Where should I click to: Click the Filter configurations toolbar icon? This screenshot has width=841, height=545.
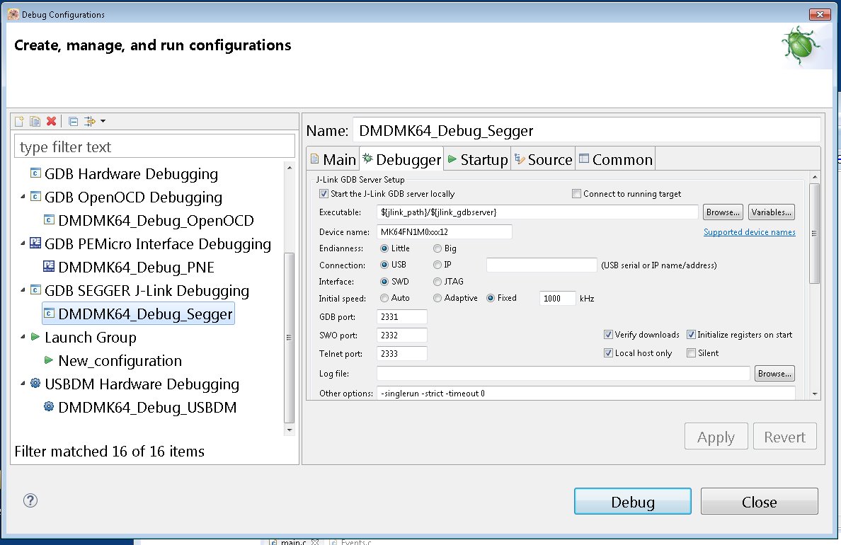(90, 121)
